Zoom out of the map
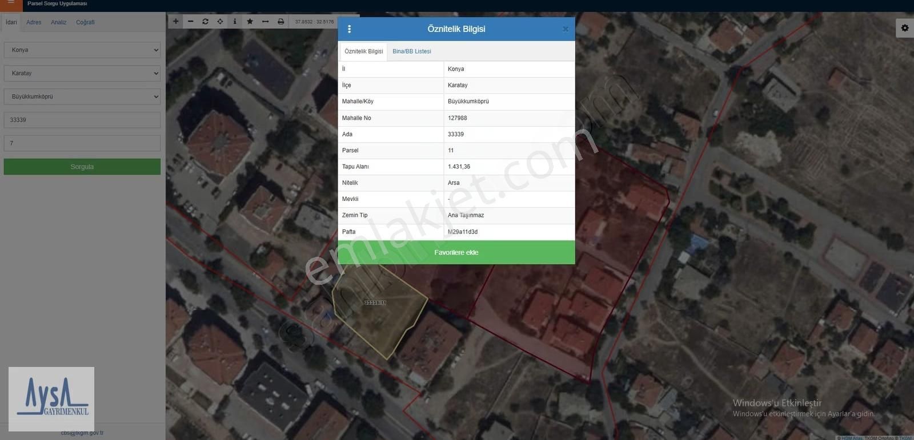914x440 pixels. 191,22
